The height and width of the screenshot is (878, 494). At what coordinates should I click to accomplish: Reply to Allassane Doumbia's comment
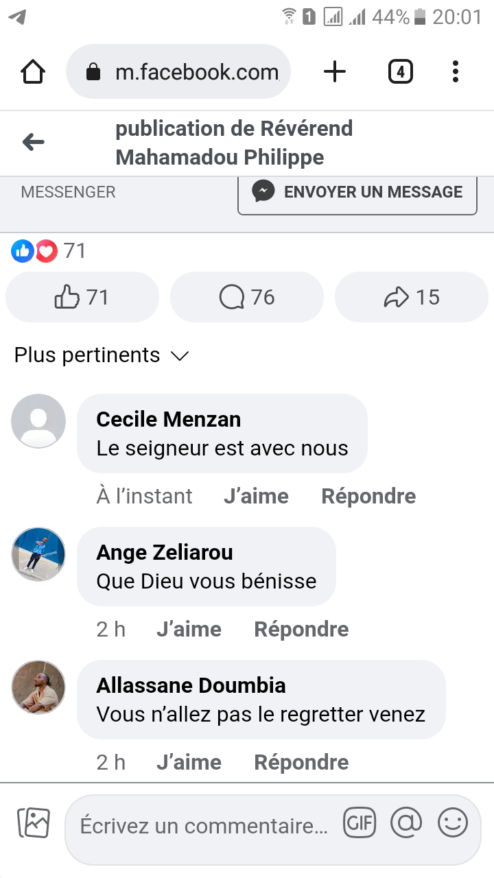[301, 762]
